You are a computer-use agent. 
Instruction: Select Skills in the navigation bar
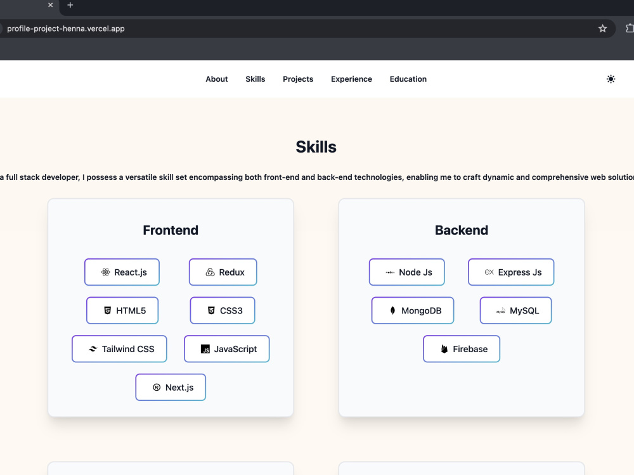coord(256,79)
